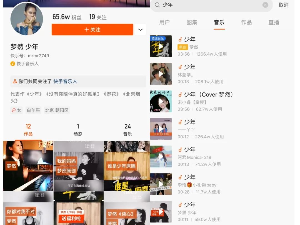
Task: Click music note icon of the 59.0w track
Action: 180,205
